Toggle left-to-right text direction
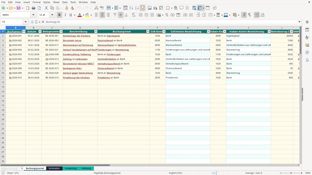 244,15
